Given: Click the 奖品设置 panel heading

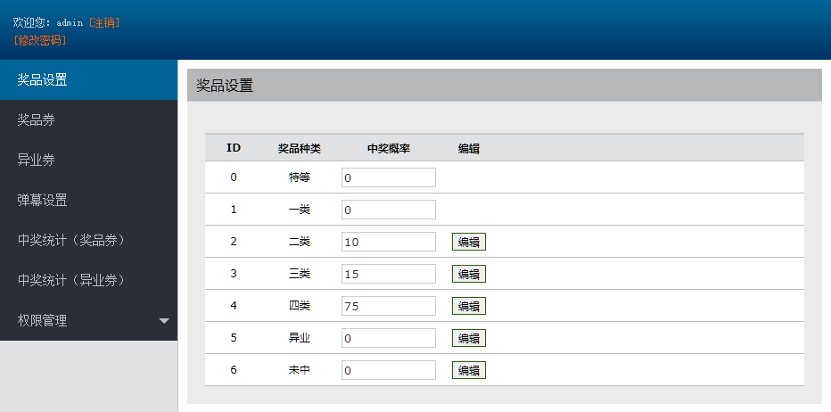Looking at the screenshot, I should coord(225,86).
